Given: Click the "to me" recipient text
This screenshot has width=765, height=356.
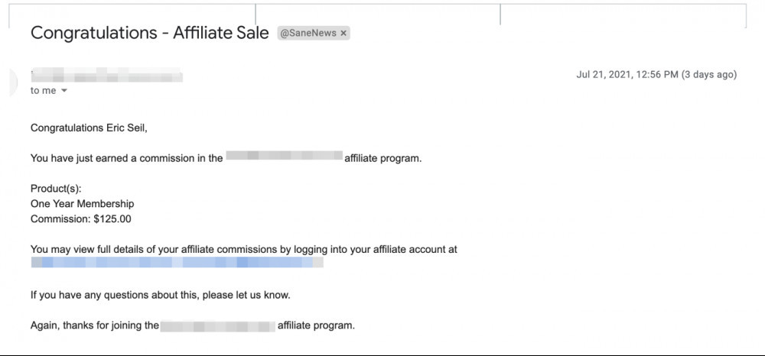Looking at the screenshot, I should (44, 91).
